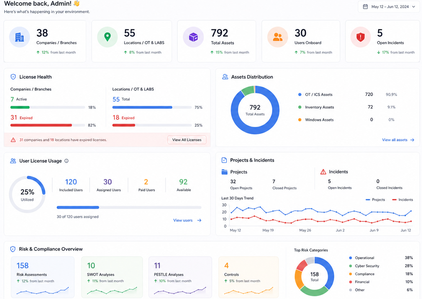Click the purple Total Assets cube icon
The height and width of the screenshot is (299, 422).
(193, 37)
